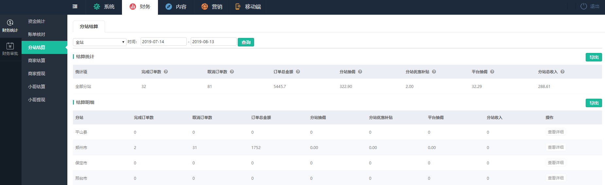Expand the 全站 station dropdown
This screenshot has width=605, height=185.
coord(99,42)
